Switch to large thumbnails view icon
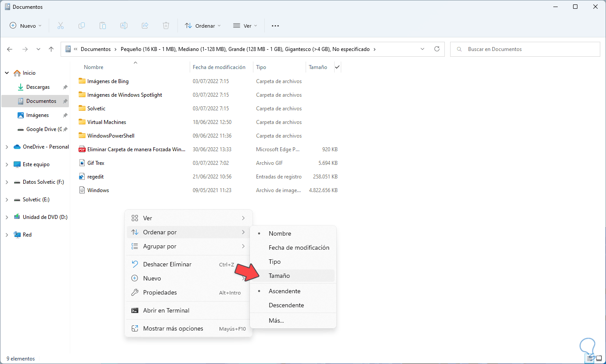This screenshot has height=364, width=606. pos(599,358)
